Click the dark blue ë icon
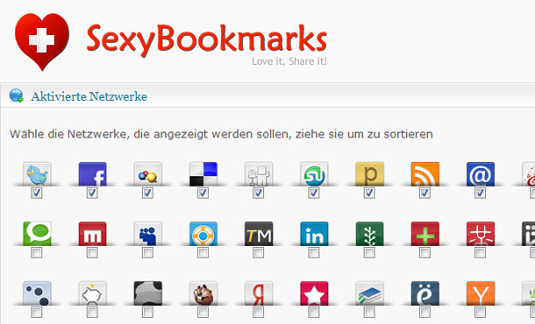Viewport: 535px width, 324px height. pos(425,293)
